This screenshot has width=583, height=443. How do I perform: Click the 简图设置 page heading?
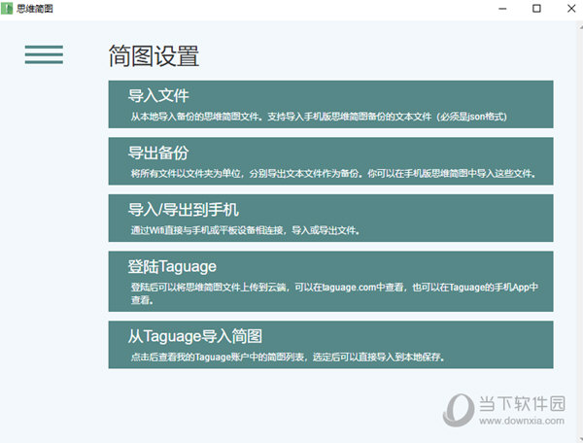coord(154,56)
